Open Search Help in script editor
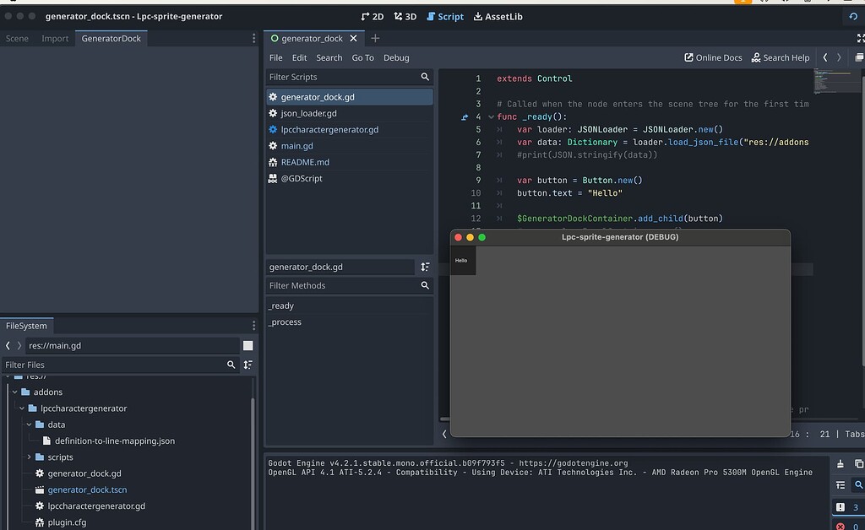This screenshot has width=865, height=530. point(780,57)
